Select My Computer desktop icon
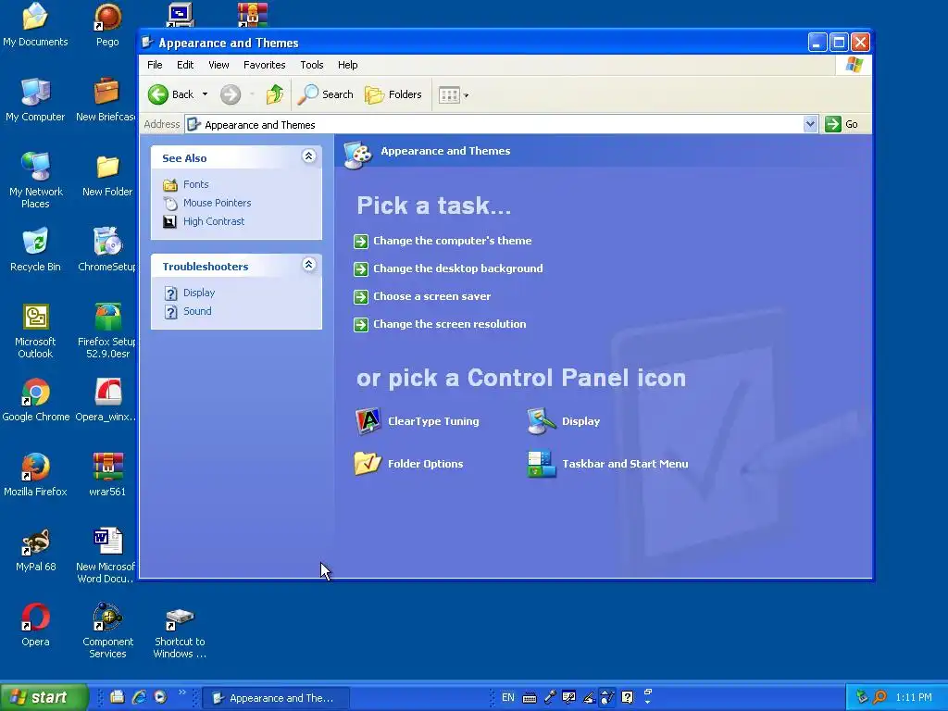Image resolution: width=948 pixels, height=711 pixels. point(35,100)
